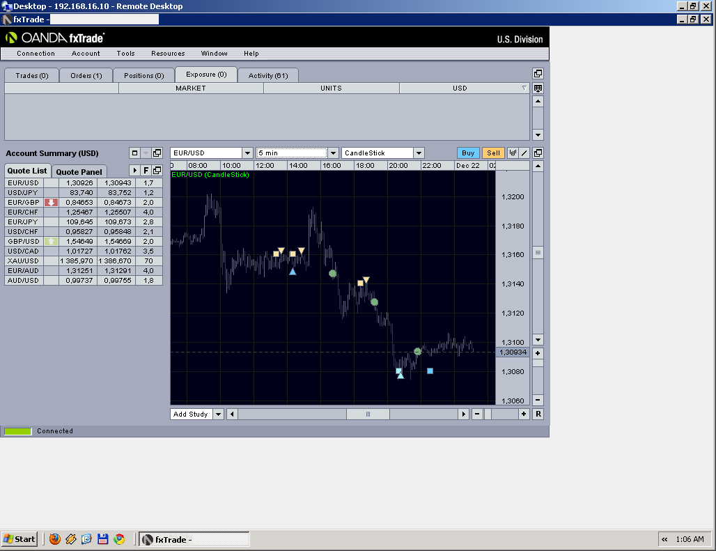The width and height of the screenshot is (716, 551).
Task: Reset the chart with the R button
Action: click(538, 414)
